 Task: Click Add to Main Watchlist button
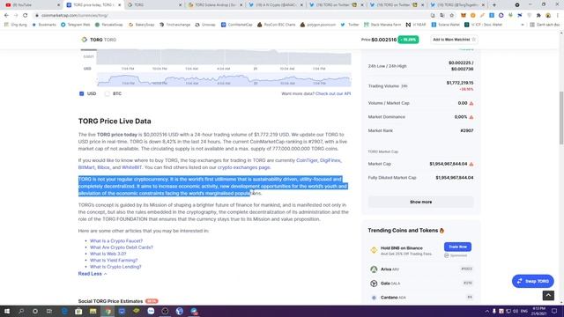pyautogui.click(x=455, y=40)
